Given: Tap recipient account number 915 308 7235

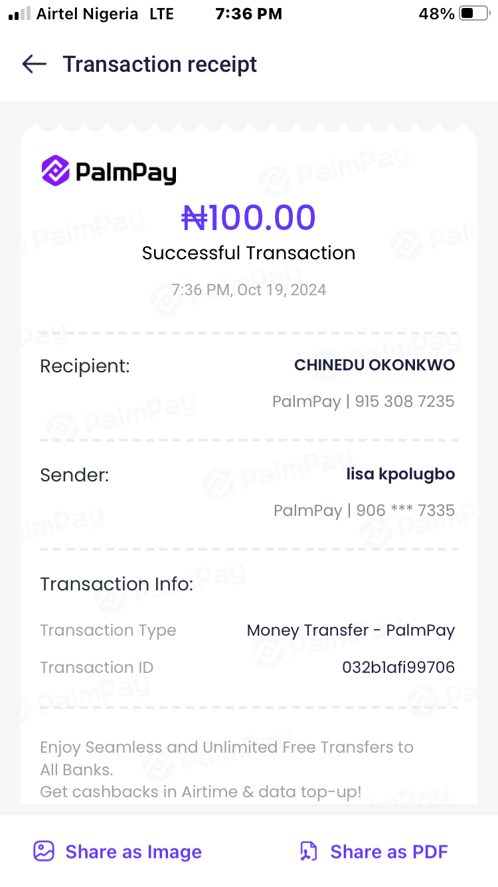Looking at the screenshot, I should point(404,402).
